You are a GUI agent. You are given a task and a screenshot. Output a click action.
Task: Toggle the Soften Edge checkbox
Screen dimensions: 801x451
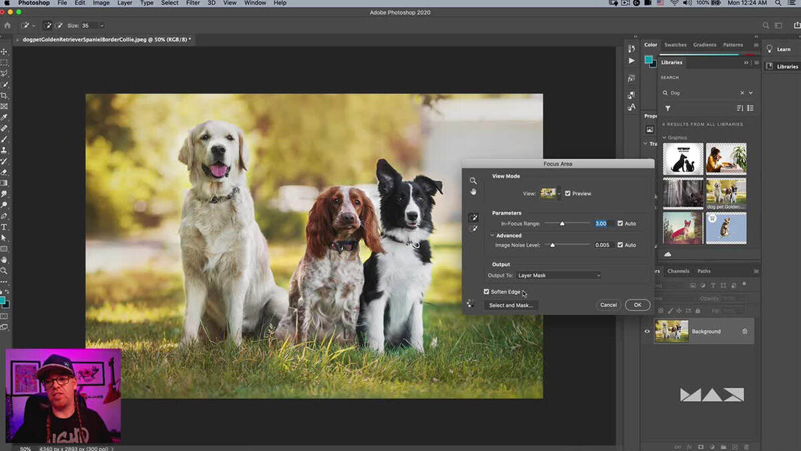487,292
